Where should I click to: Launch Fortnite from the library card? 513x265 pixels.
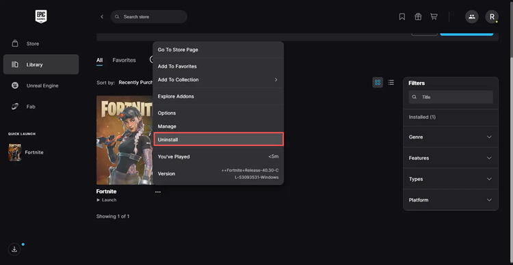(x=107, y=200)
